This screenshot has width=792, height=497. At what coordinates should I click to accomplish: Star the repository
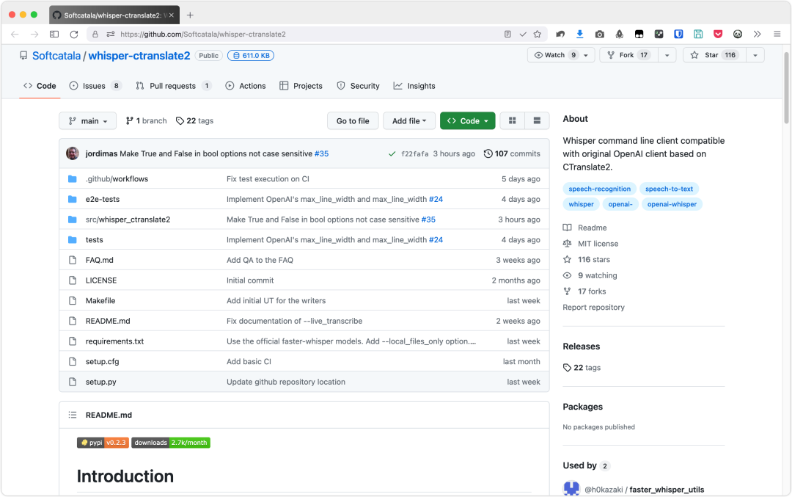click(714, 55)
